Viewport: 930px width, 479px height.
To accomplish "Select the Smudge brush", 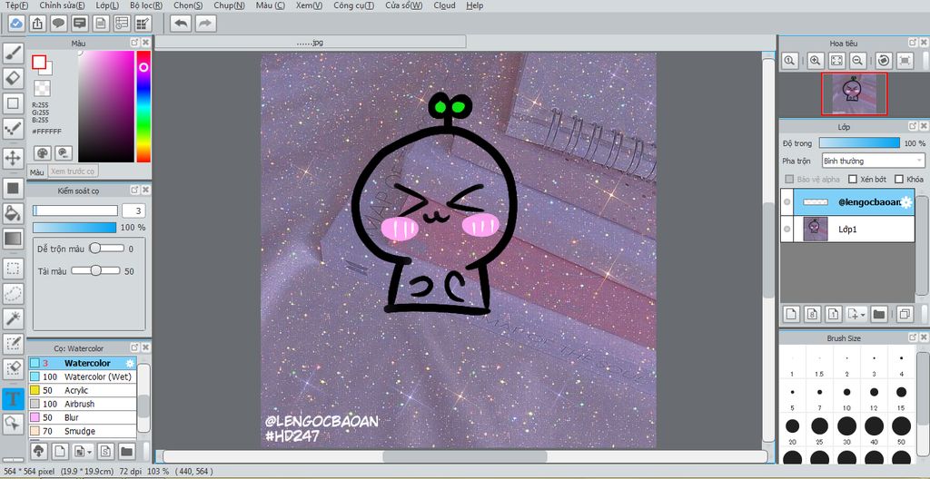I will [x=83, y=431].
